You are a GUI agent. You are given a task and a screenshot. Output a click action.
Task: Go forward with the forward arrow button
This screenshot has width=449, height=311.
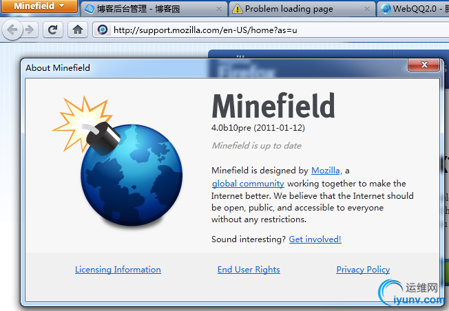pyautogui.click(x=30, y=30)
